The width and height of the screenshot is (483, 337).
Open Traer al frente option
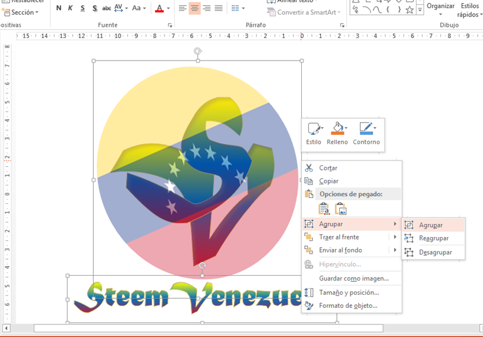pyautogui.click(x=339, y=237)
